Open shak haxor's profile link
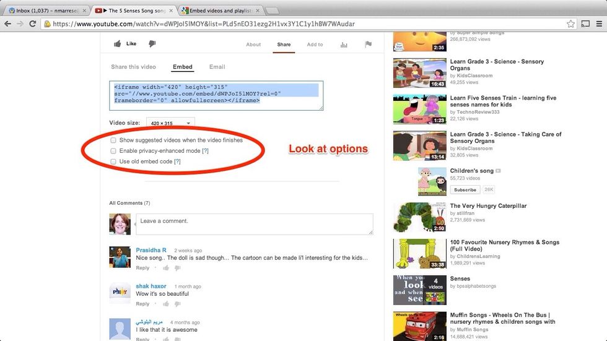Viewport: 607px width, 341px height. click(x=151, y=286)
